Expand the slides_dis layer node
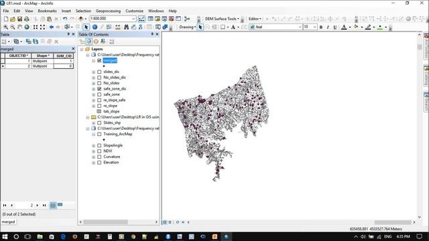The image size is (429, 241). (x=94, y=72)
